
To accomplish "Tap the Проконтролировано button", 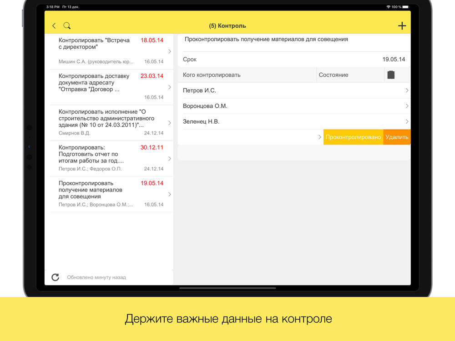I will tap(353, 137).
